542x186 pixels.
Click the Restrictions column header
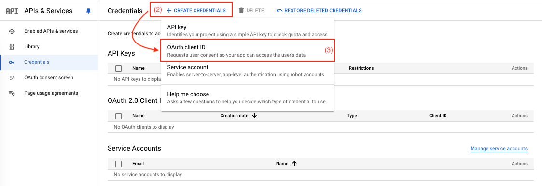[361, 68]
